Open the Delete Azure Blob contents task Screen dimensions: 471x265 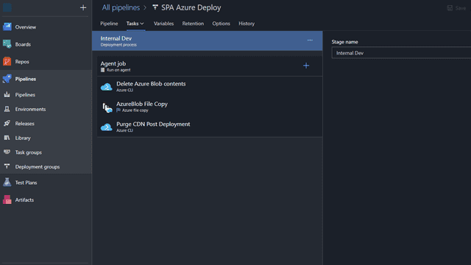[x=210, y=87]
